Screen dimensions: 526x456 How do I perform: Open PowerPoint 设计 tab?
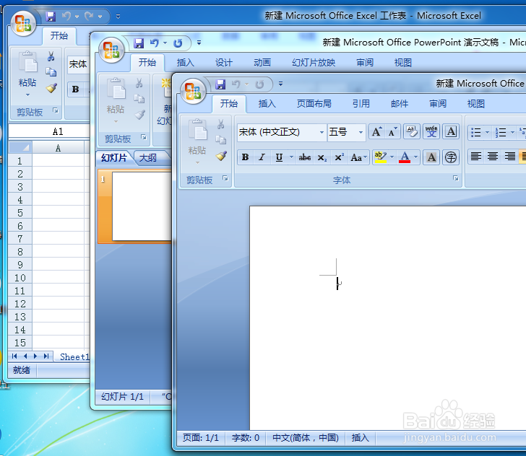click(x=224, y=62)
